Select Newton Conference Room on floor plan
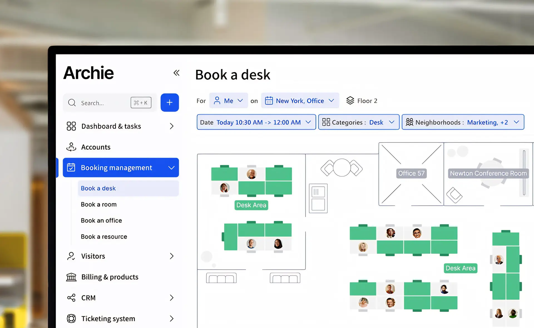The width and height of the screenshot is (534, 328). tap(488, 173)
